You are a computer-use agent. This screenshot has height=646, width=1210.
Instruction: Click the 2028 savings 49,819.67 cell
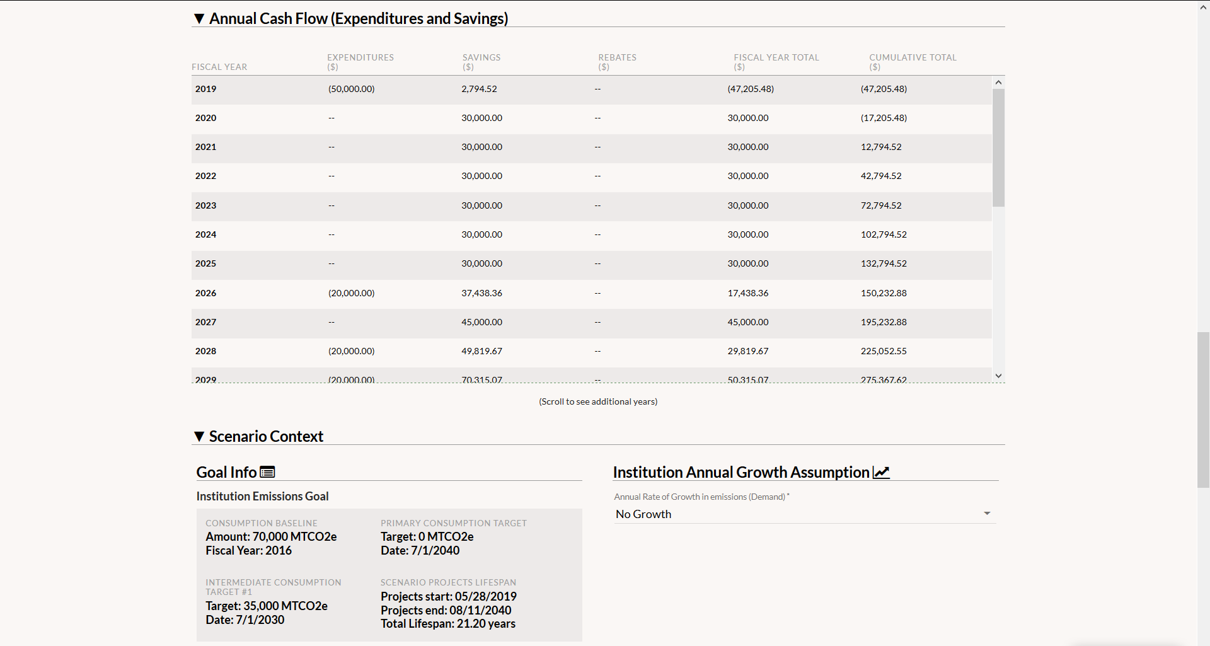[x=481, y=351]
